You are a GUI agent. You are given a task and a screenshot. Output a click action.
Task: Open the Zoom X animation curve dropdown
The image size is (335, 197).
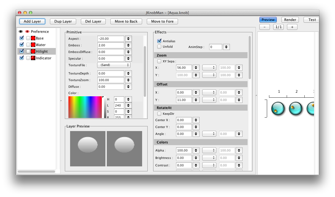pyautogui.click(x=209, y=68)
